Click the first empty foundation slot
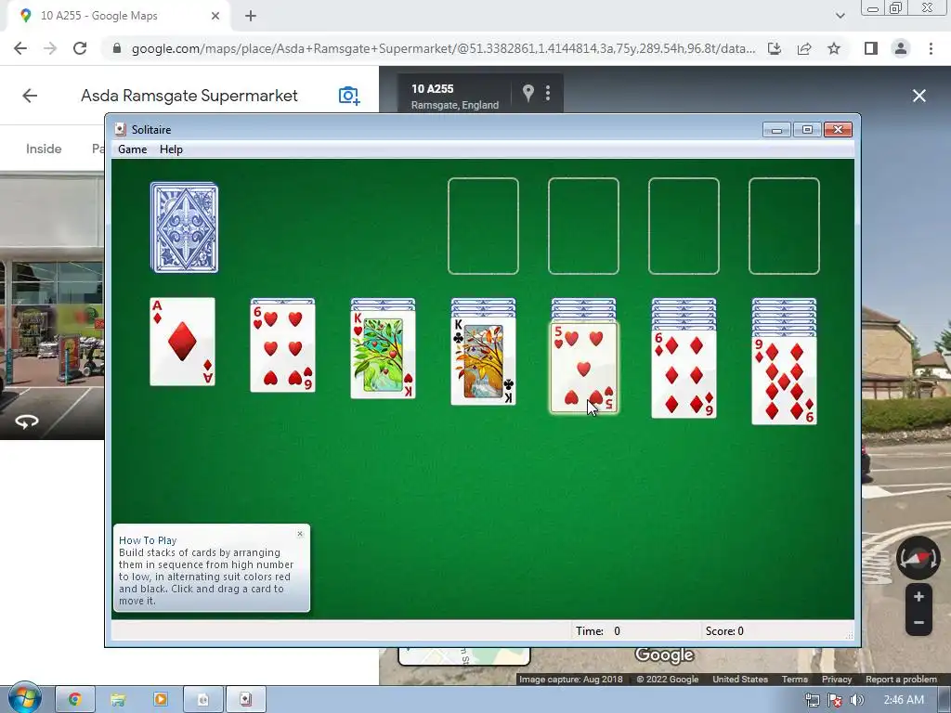 click(x=483, y=227)
